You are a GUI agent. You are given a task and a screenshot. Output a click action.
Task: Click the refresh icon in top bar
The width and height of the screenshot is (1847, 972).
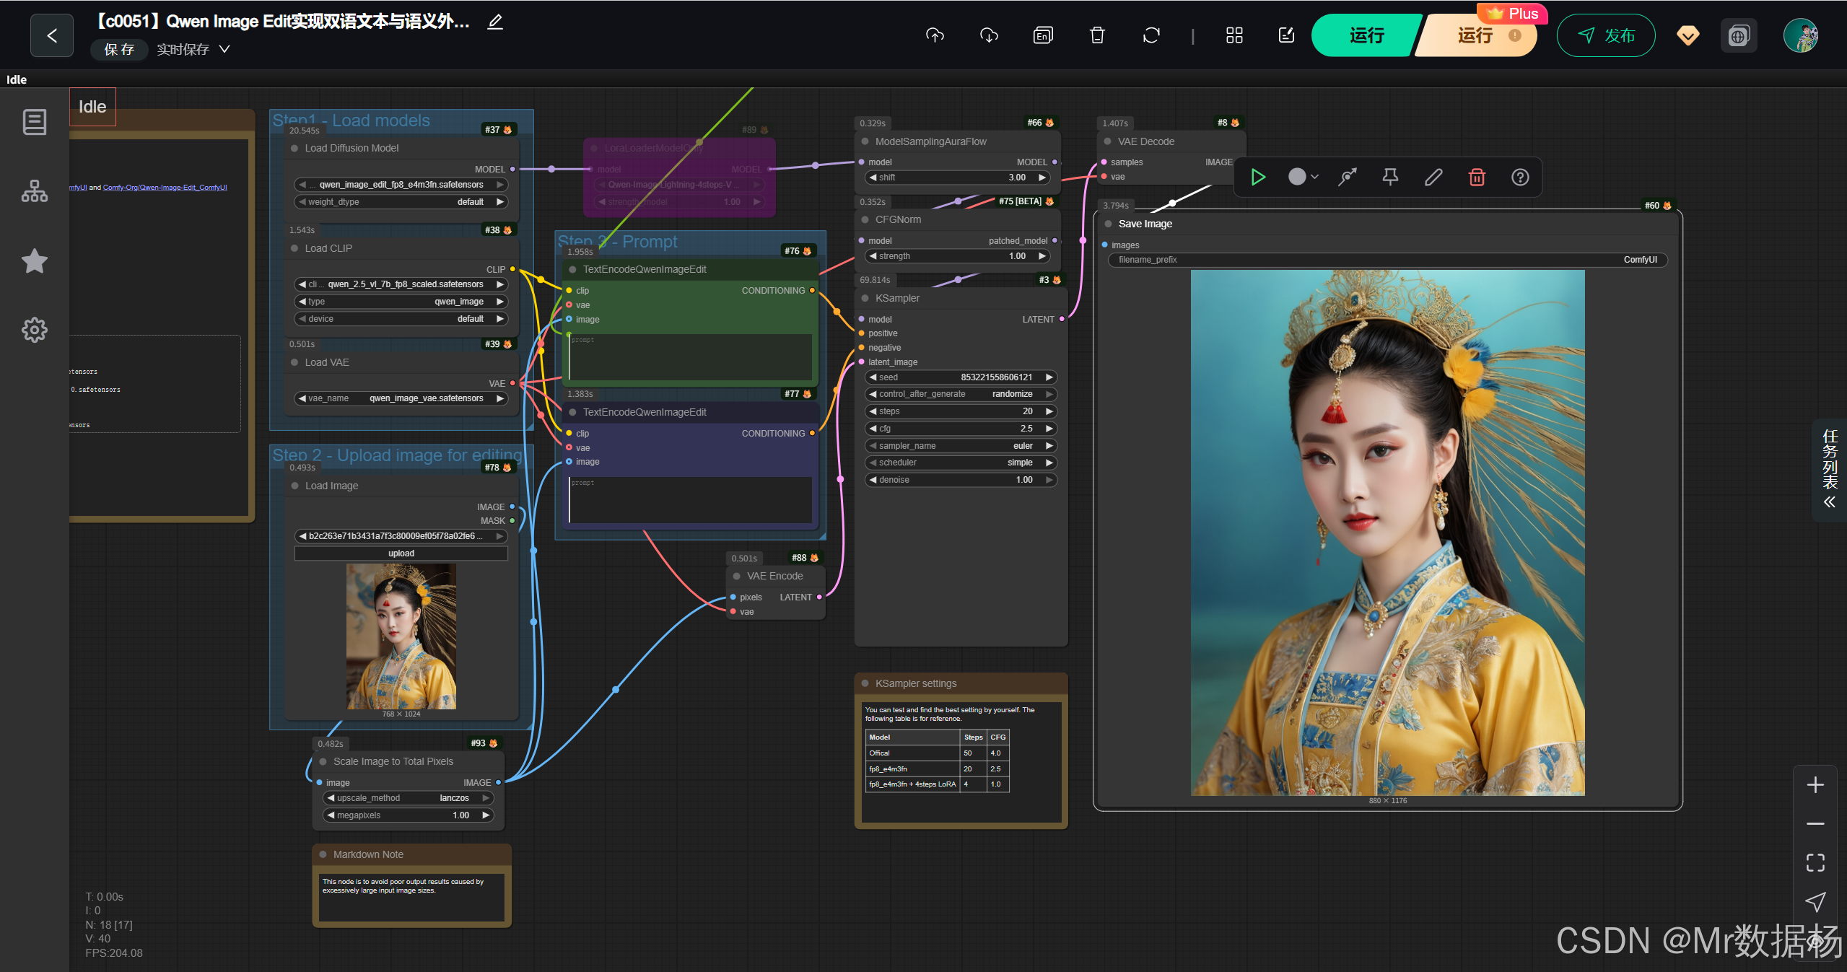[x=1151, y=35]
